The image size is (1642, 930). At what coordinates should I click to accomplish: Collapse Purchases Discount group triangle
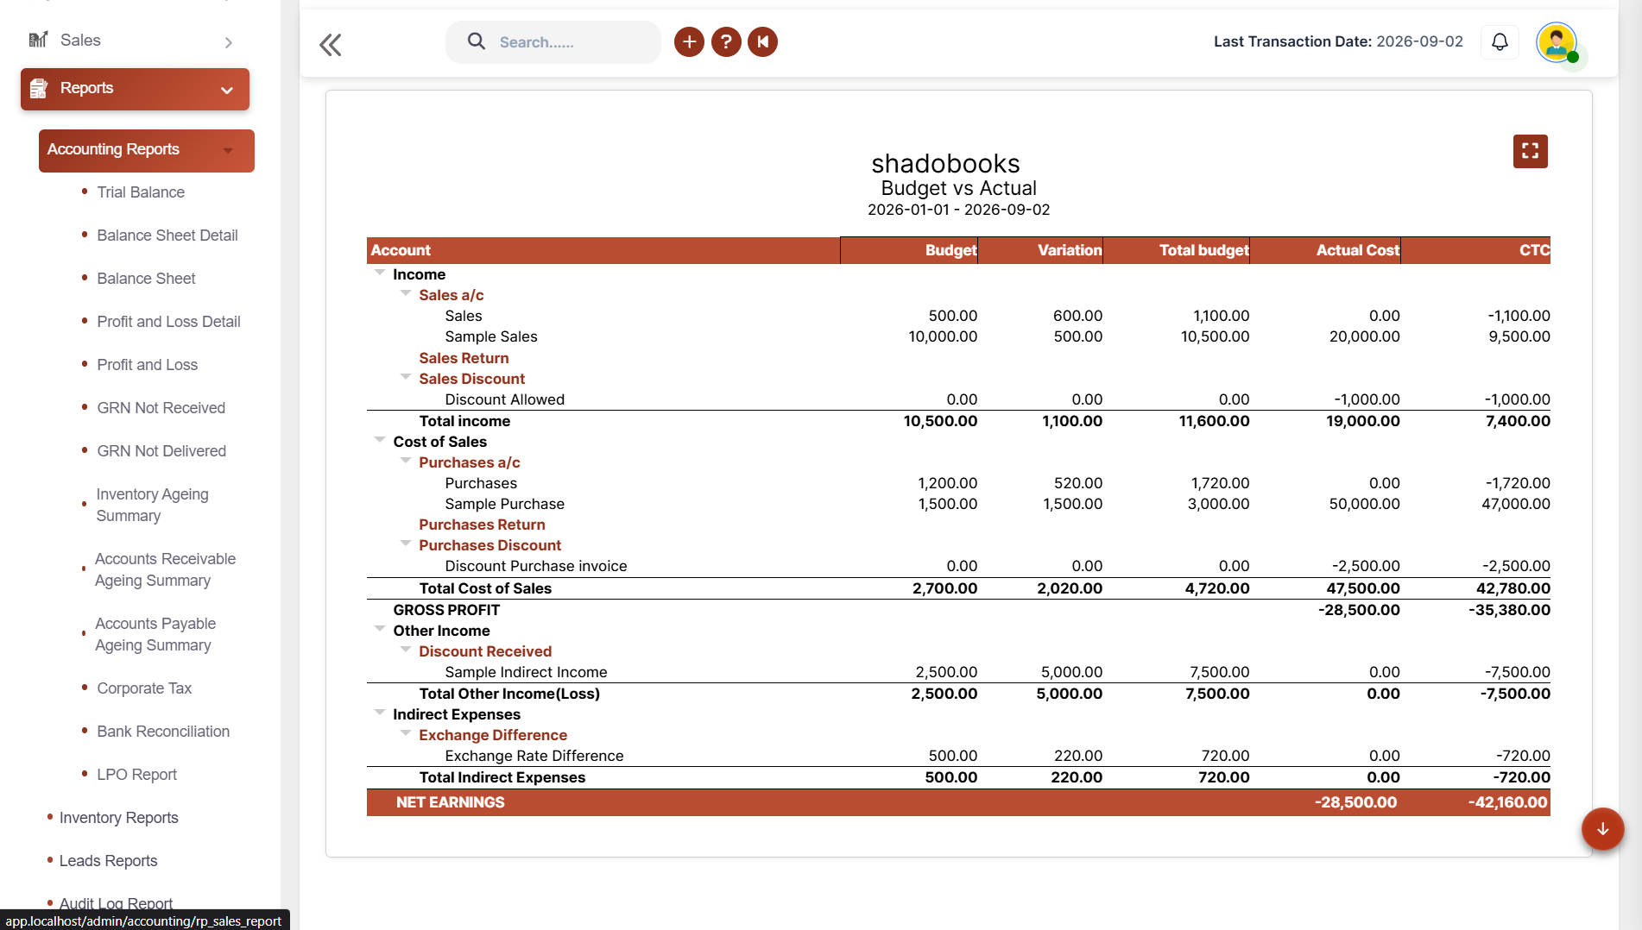point(406,544)
